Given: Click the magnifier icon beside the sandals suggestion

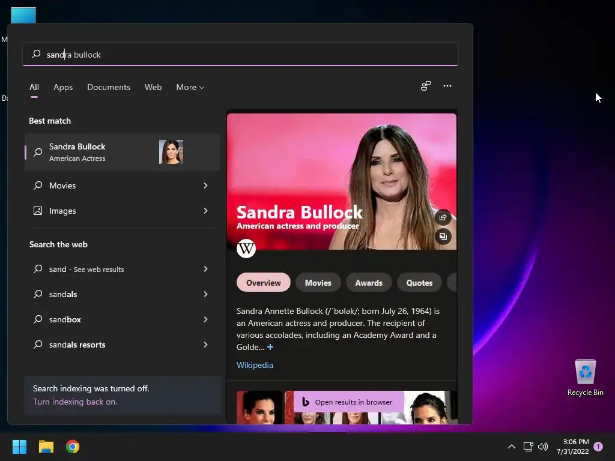Looking at the screenshot, I should click(x=38, y=294).
